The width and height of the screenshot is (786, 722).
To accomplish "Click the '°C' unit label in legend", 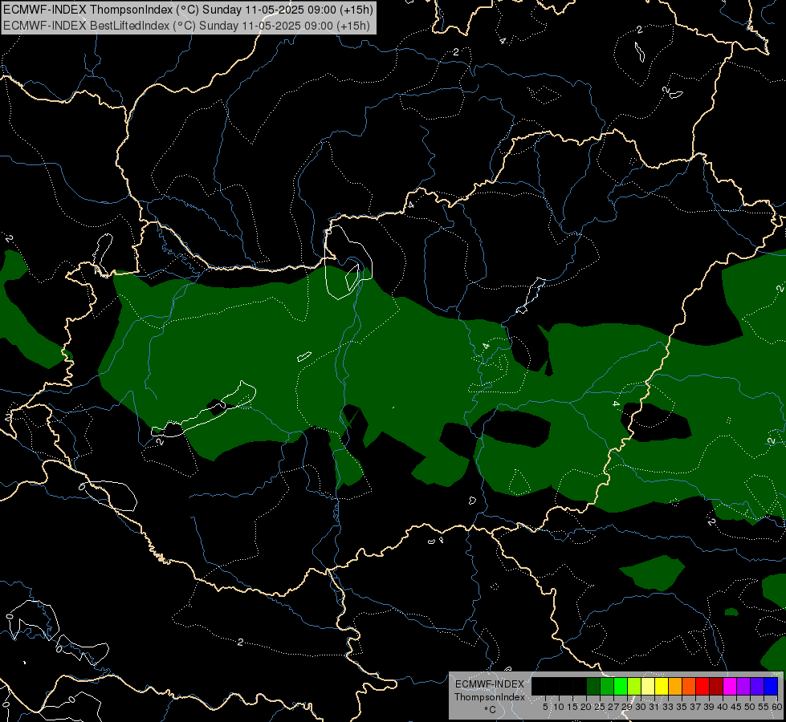I will pyautogui.click(x=491, y=710).
